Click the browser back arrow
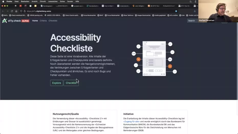 [x=3, y=11]
